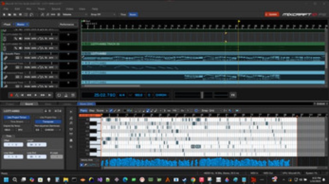329x184 pixels.
Task: Select the pencil tool in piano roll toolbar
Action: [x=111, y=110]
